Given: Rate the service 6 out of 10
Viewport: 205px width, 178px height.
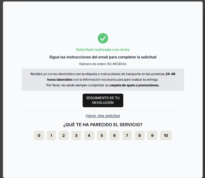Looking at the screenshot, I should (114, 135).
